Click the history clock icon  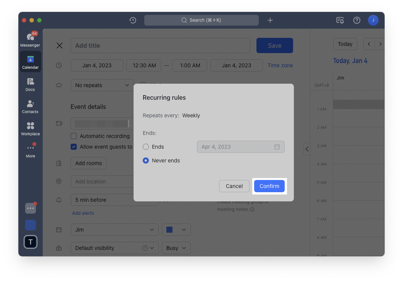(133, 20)
